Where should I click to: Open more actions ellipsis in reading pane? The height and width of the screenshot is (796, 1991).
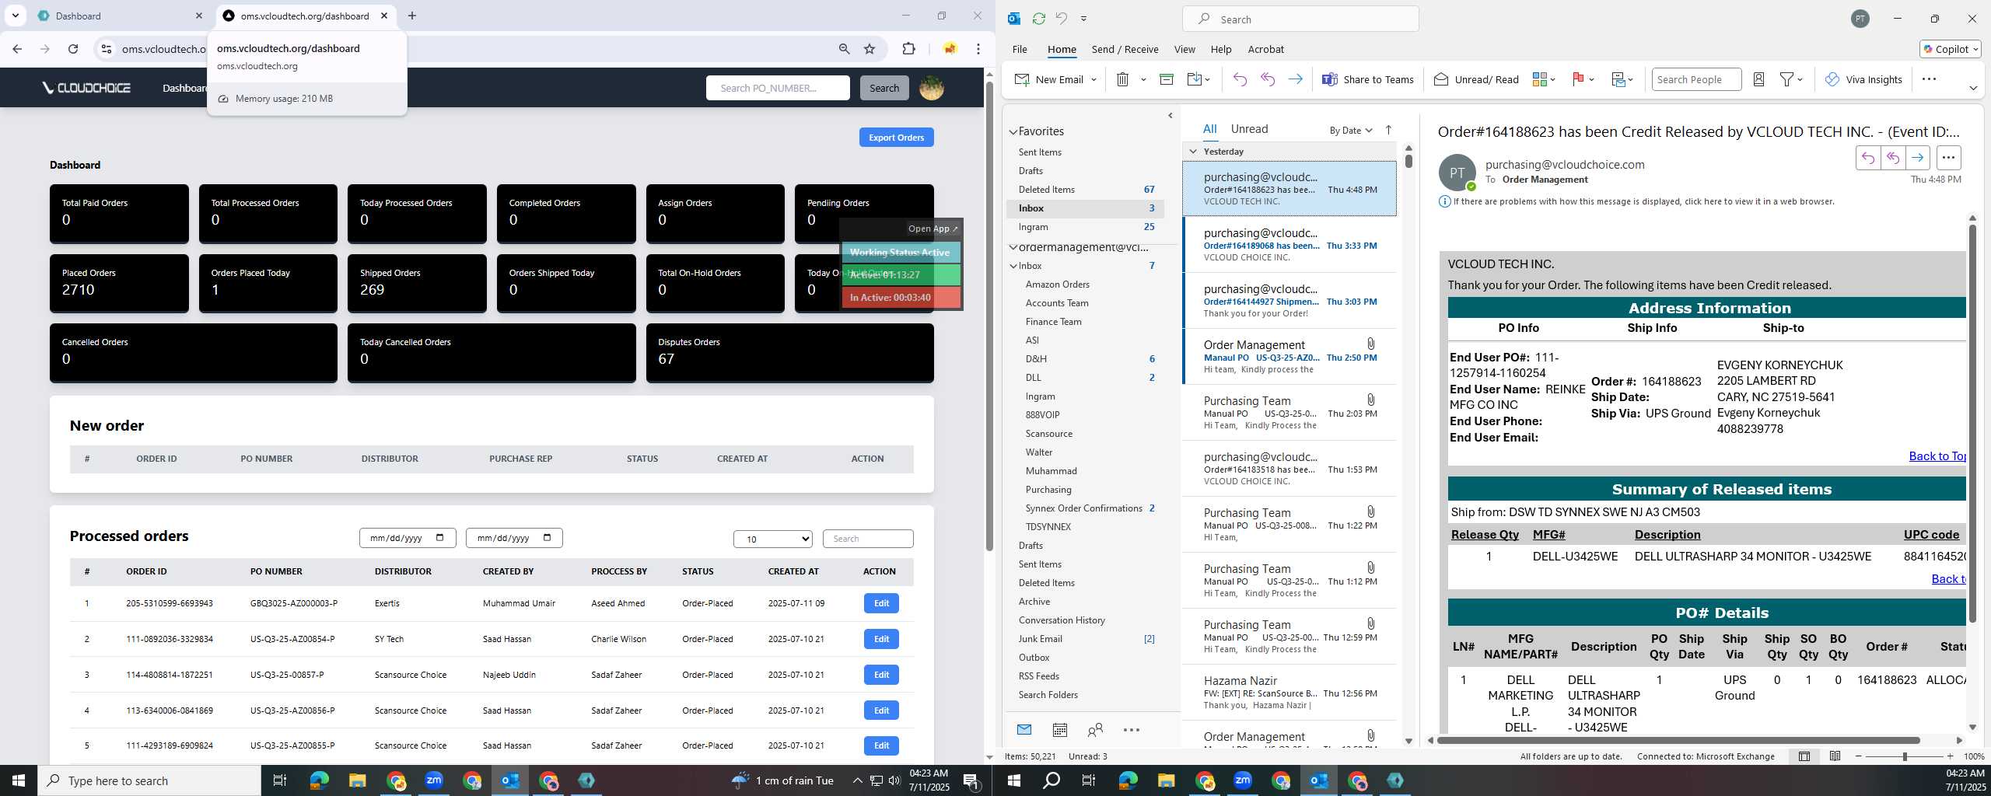point(1948,158)
